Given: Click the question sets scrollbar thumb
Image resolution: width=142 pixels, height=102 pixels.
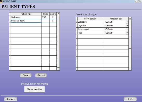Looking at the screenshot, I should pos(130,42).
